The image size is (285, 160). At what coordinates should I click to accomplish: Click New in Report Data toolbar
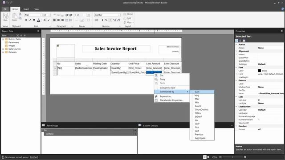pos(4,36)
